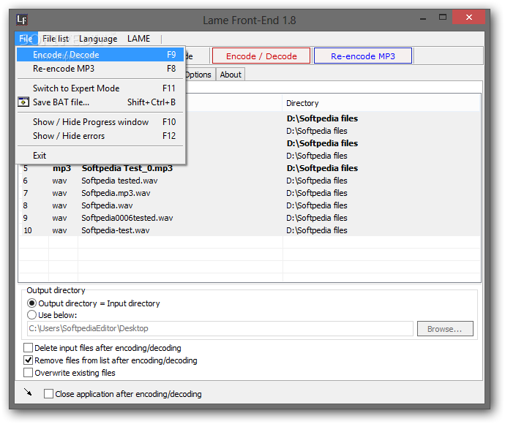The image size is (505, 424).
Task: Click directory cell of Softpedia-test.wav row
Action: [x=381, y=230]
